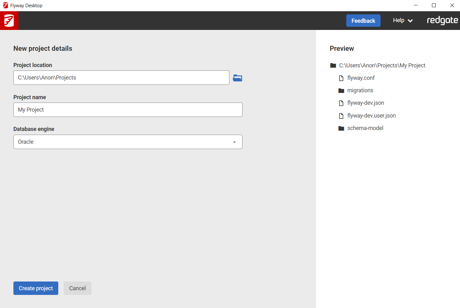Click the schema-model folder icon

pos(341,128)
